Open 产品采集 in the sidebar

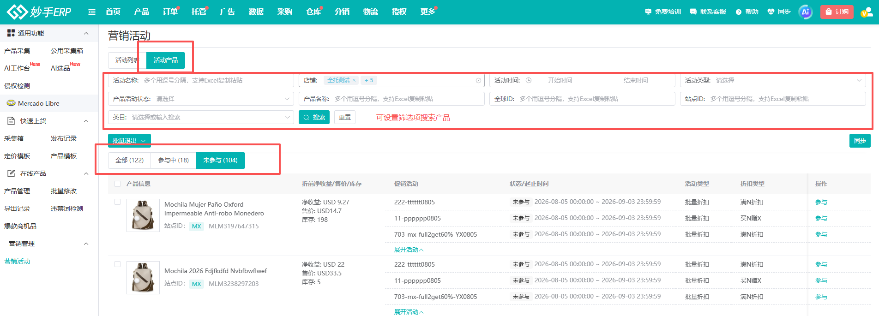pos(17,51)
